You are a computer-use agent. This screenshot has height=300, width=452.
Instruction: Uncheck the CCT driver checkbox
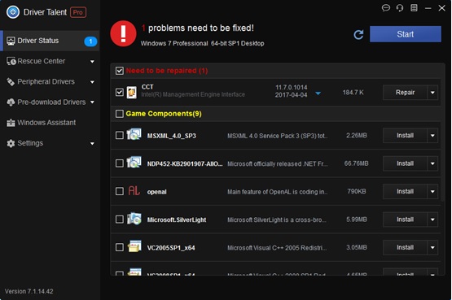coord(120,93)
